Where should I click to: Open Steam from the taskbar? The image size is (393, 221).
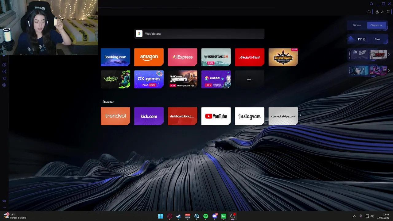(x=178, y=216)
